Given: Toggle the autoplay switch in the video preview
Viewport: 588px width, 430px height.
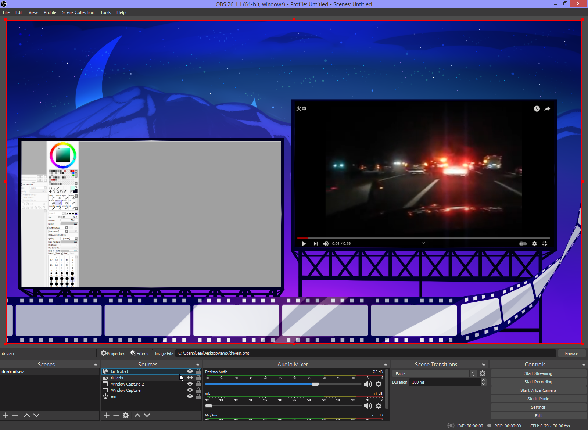Looking at the screenshot, I should pos(523,244).
